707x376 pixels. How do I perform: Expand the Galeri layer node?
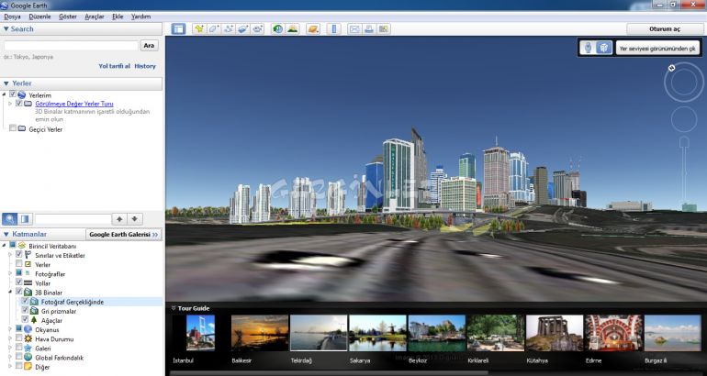(10, 348)
